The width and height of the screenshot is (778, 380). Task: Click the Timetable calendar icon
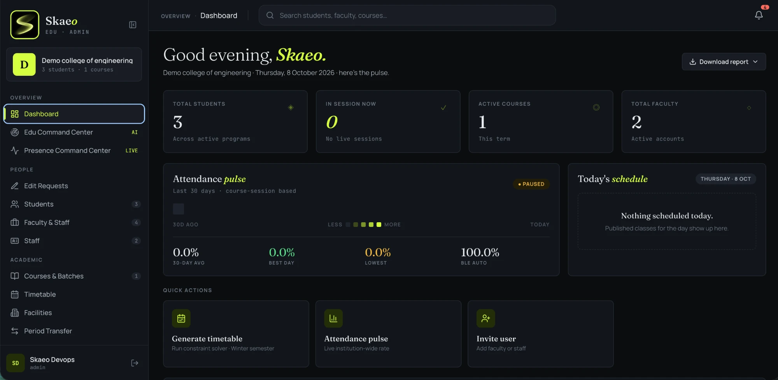point(15,294)
